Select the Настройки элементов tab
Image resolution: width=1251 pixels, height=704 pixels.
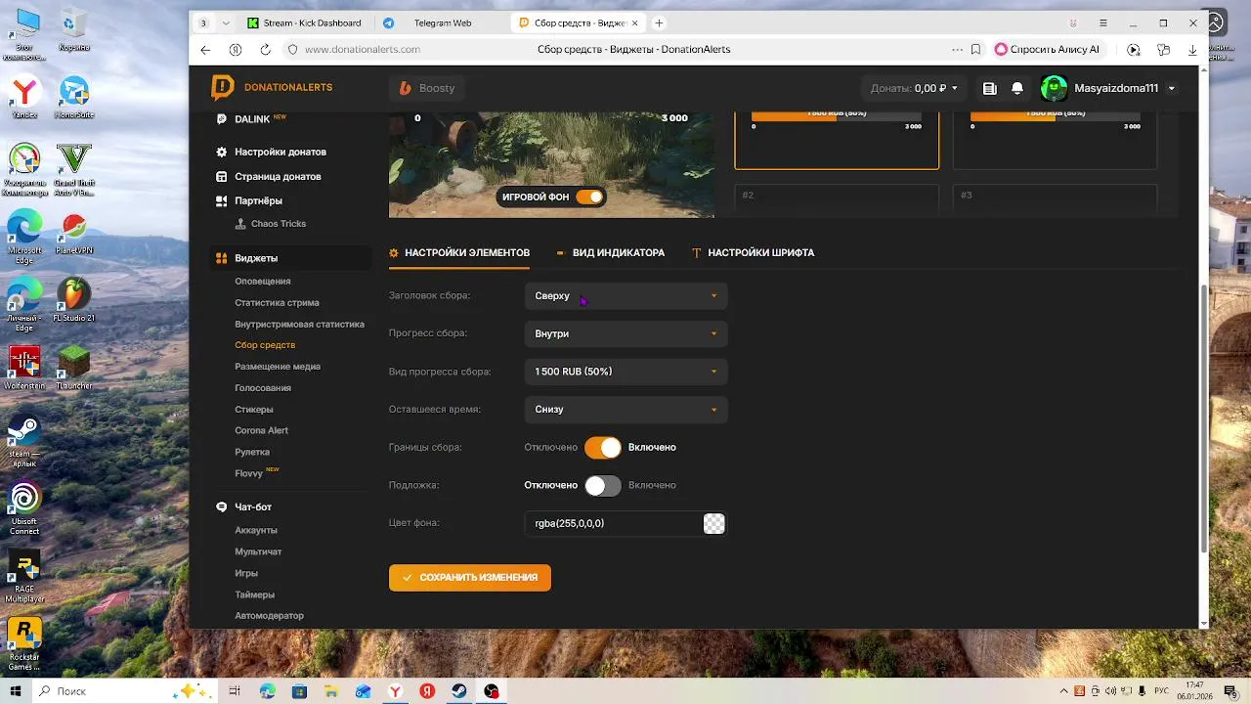click(459, 252)
